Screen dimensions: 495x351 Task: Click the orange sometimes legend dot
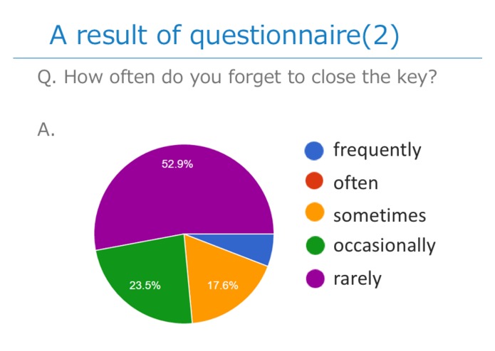[x=315, y=212]
